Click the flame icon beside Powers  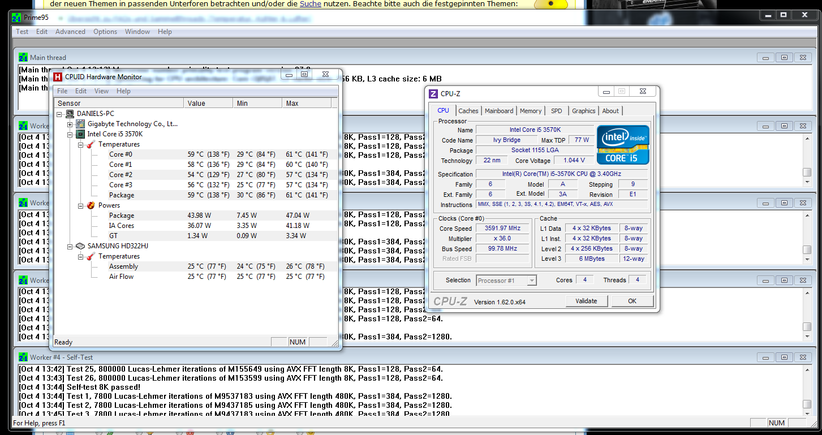click(x=91, y=205)
